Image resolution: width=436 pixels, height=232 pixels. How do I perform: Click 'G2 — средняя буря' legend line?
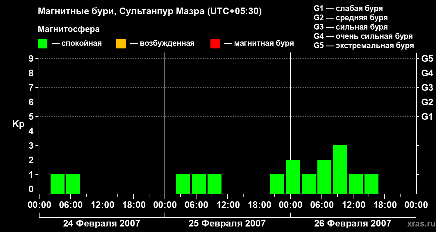click(x=351, y=18)
